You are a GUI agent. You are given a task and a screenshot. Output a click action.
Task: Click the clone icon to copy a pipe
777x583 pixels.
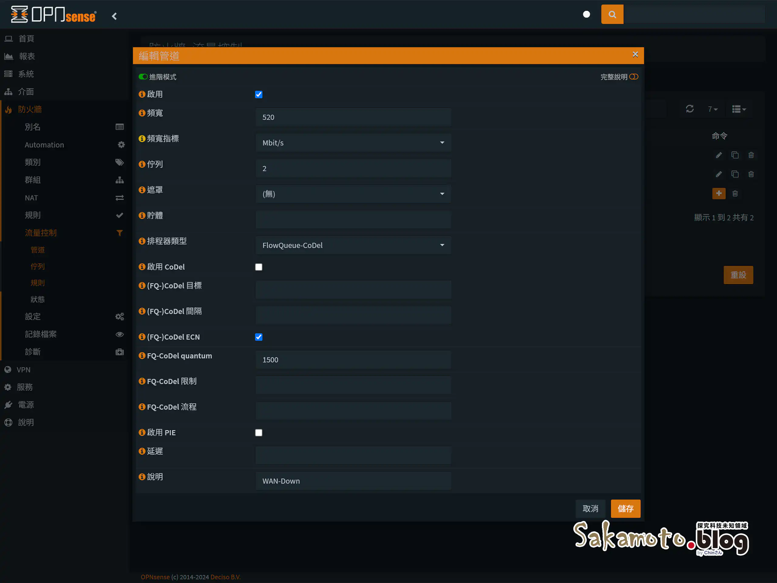pyautogui.click(x=735, y=155)
